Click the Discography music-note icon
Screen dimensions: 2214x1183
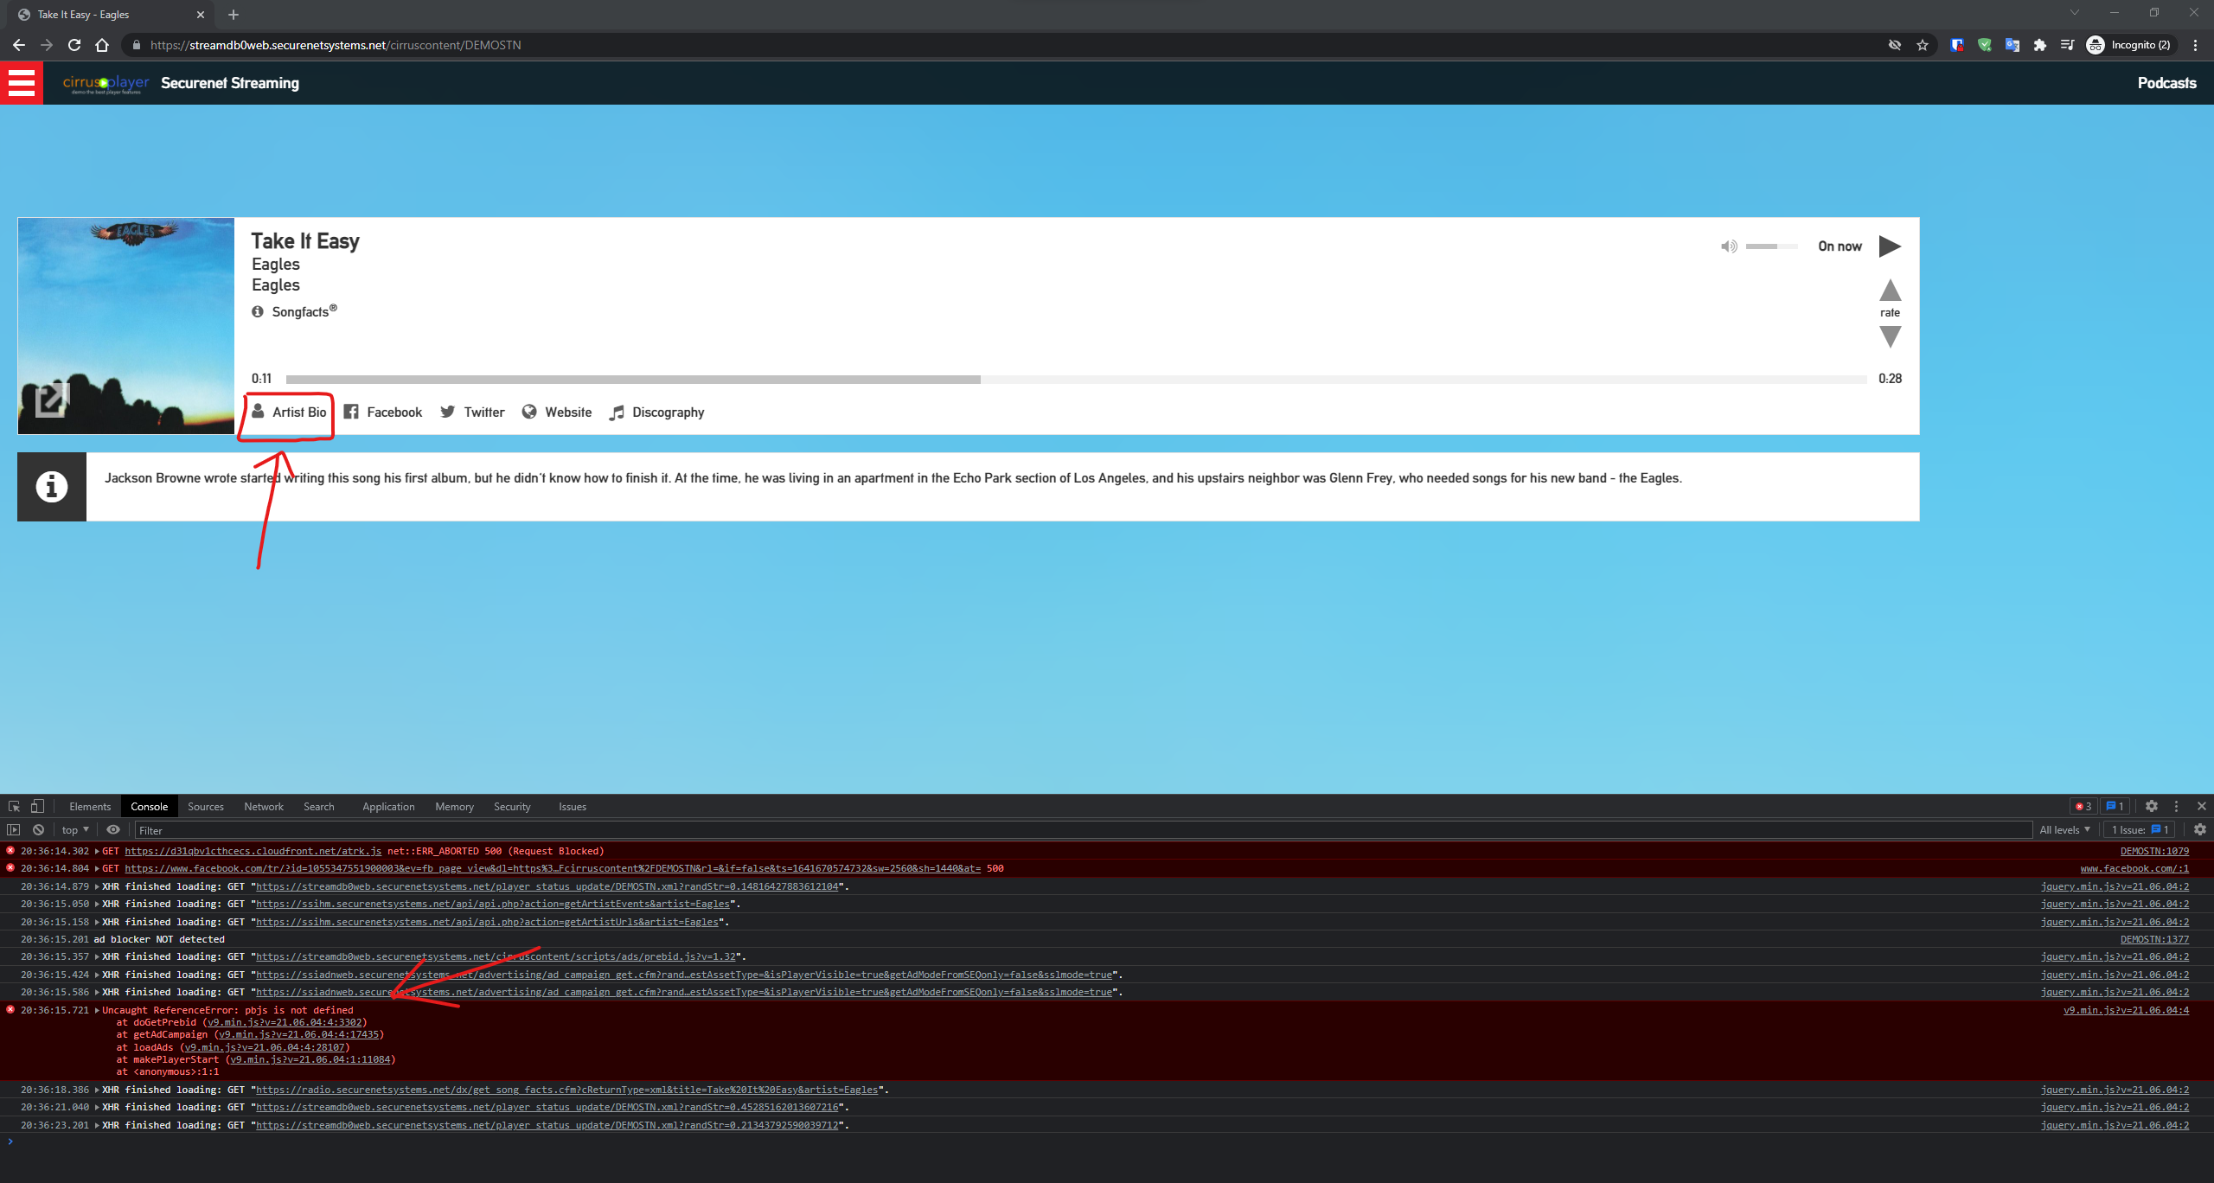[x=617, y=412]
